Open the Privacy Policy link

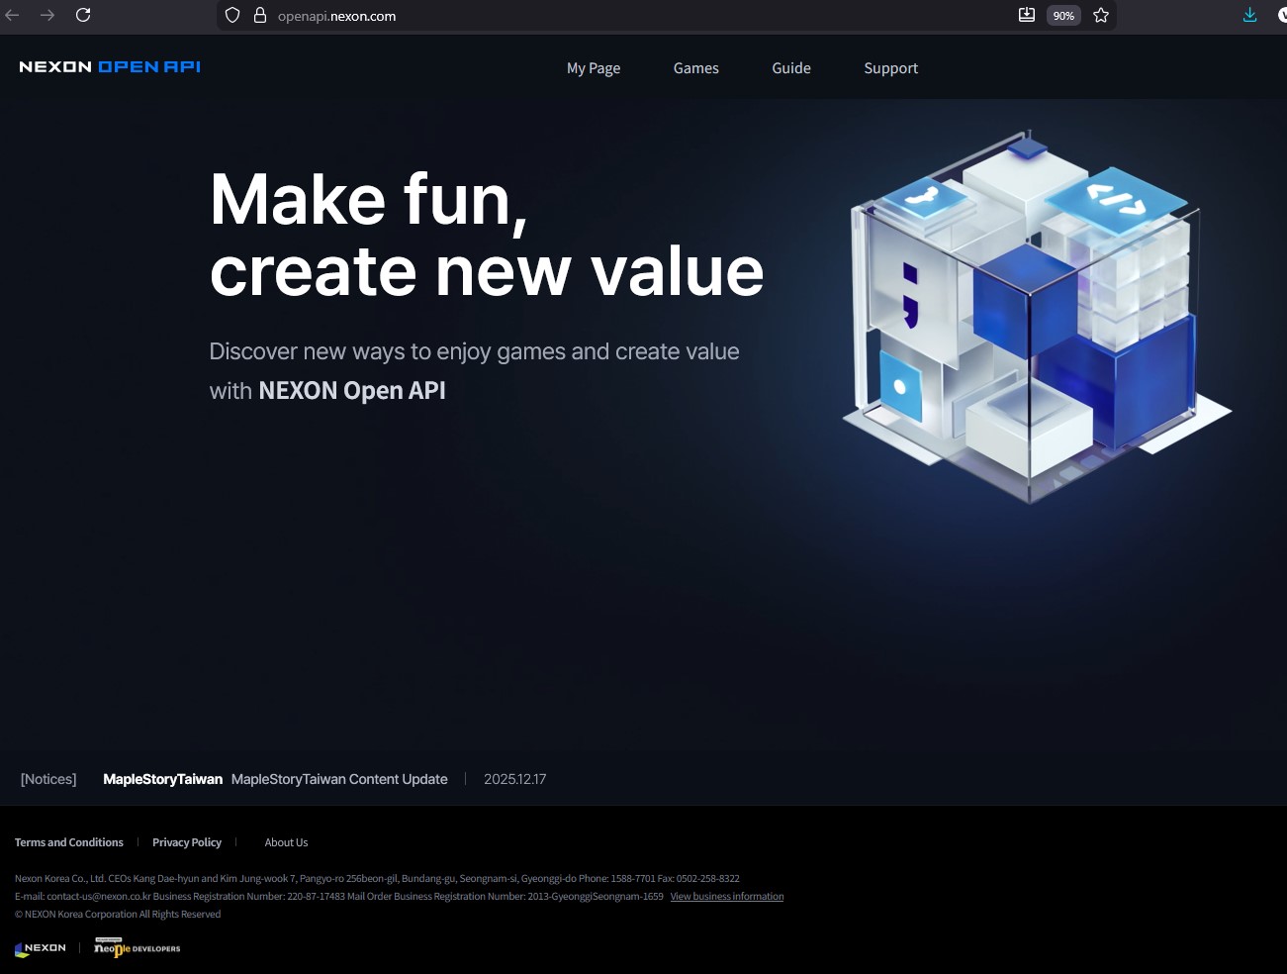(x=187, y=842)
